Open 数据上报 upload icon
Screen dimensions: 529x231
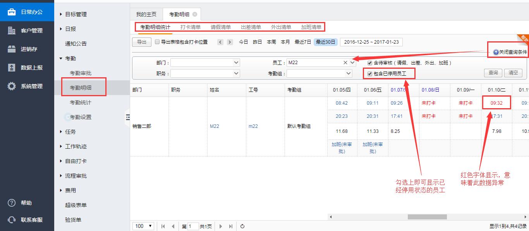(12, 68)
